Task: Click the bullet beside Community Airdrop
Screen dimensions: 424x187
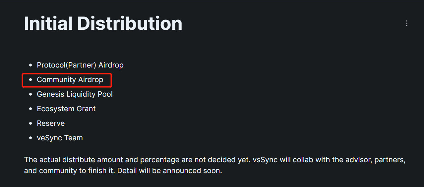Action: [x=31, y=80]
